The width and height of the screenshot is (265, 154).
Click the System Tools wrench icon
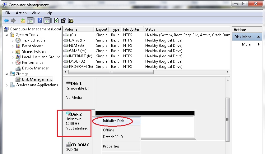click(x=12, y=35)
